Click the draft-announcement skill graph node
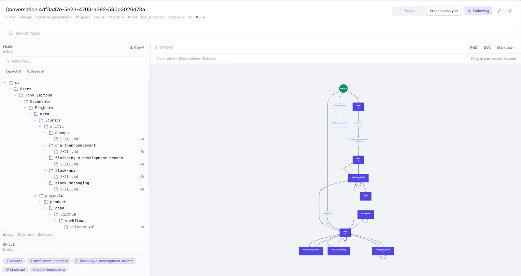 [340, 124]
